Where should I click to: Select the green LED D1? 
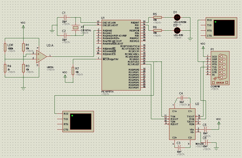[178, 17]
